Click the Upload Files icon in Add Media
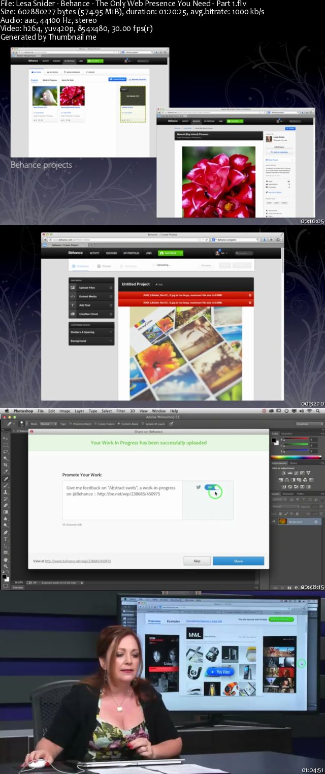Screen dimensions: 325x774 pyautogui.click(x=73, y=288)
